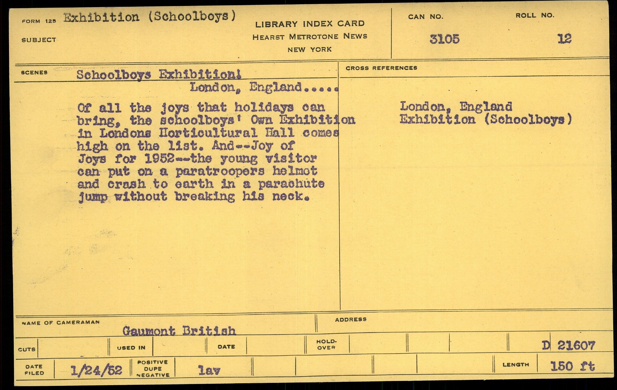Click the 'USED IN' label
The width and height of the screenshot is (617, 390).
point(131,348)
